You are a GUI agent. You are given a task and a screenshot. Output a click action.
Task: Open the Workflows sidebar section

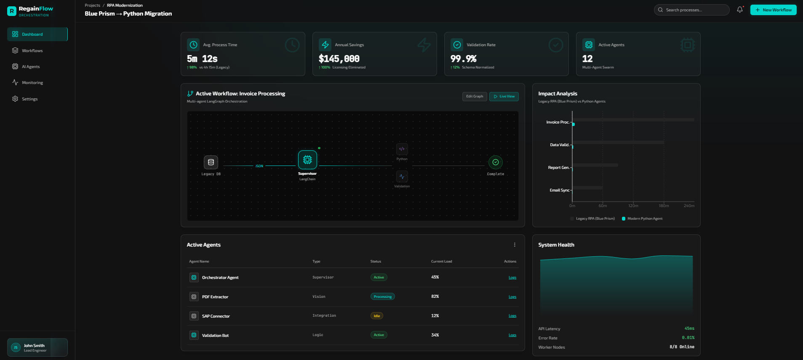tap(32, 51)
